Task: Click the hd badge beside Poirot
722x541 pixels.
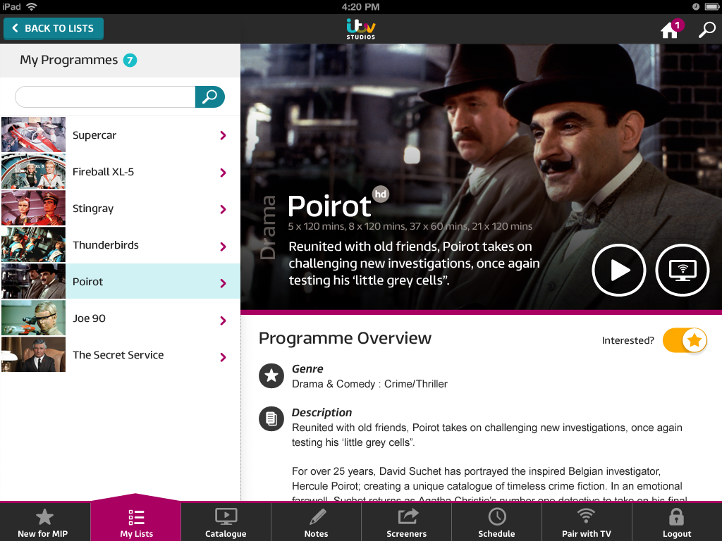Action: [x=380, y=194]
